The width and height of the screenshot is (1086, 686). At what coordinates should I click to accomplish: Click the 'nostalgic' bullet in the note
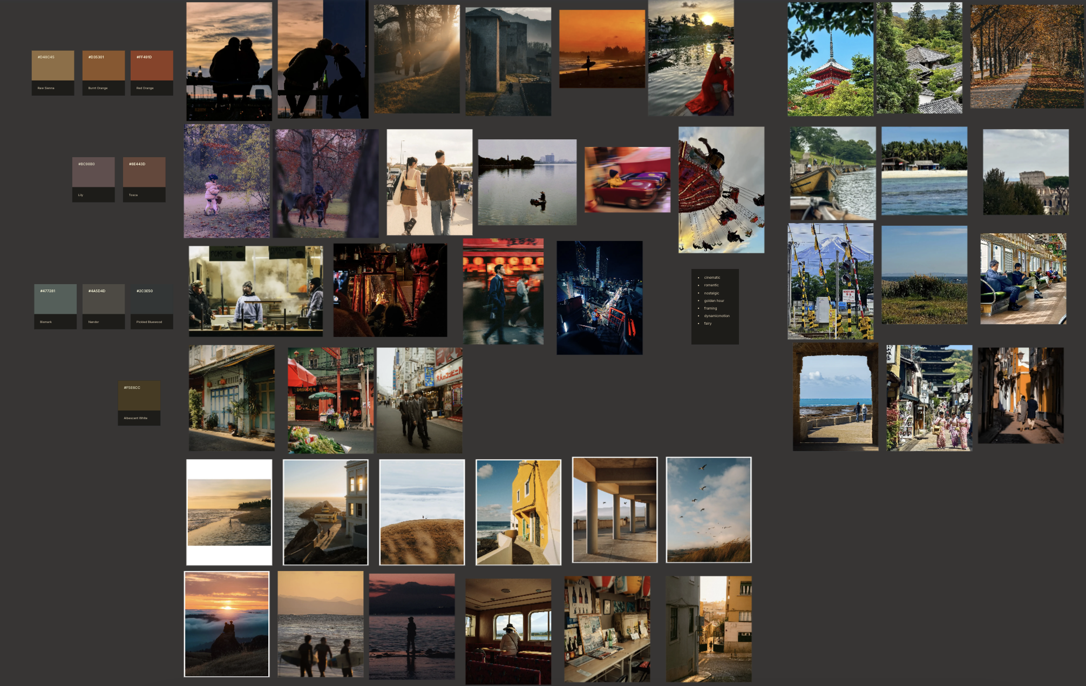711,293
